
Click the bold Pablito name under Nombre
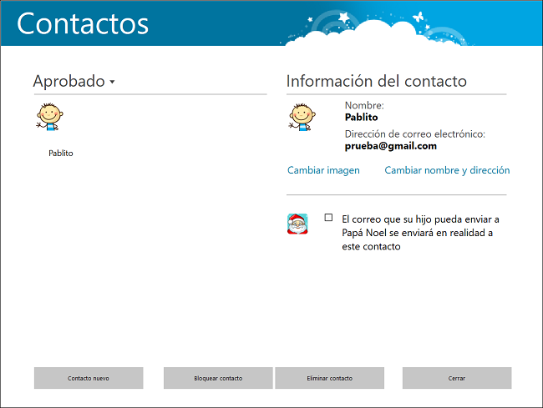(361, 118)
